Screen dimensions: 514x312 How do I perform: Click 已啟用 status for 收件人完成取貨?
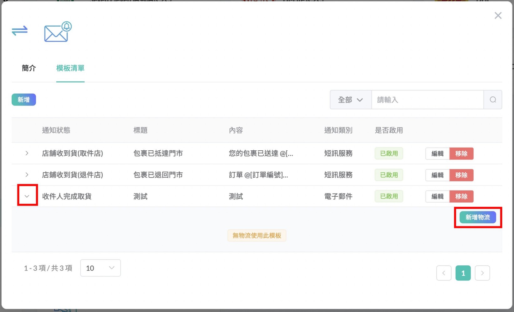pyautogui.click(x=389, y=196)
